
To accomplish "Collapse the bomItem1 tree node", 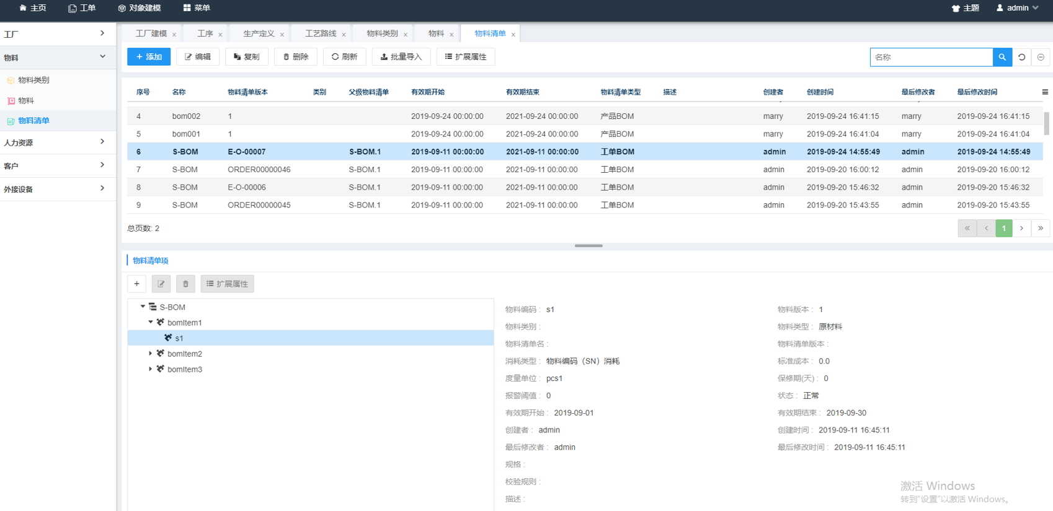I will coord(151,322).
